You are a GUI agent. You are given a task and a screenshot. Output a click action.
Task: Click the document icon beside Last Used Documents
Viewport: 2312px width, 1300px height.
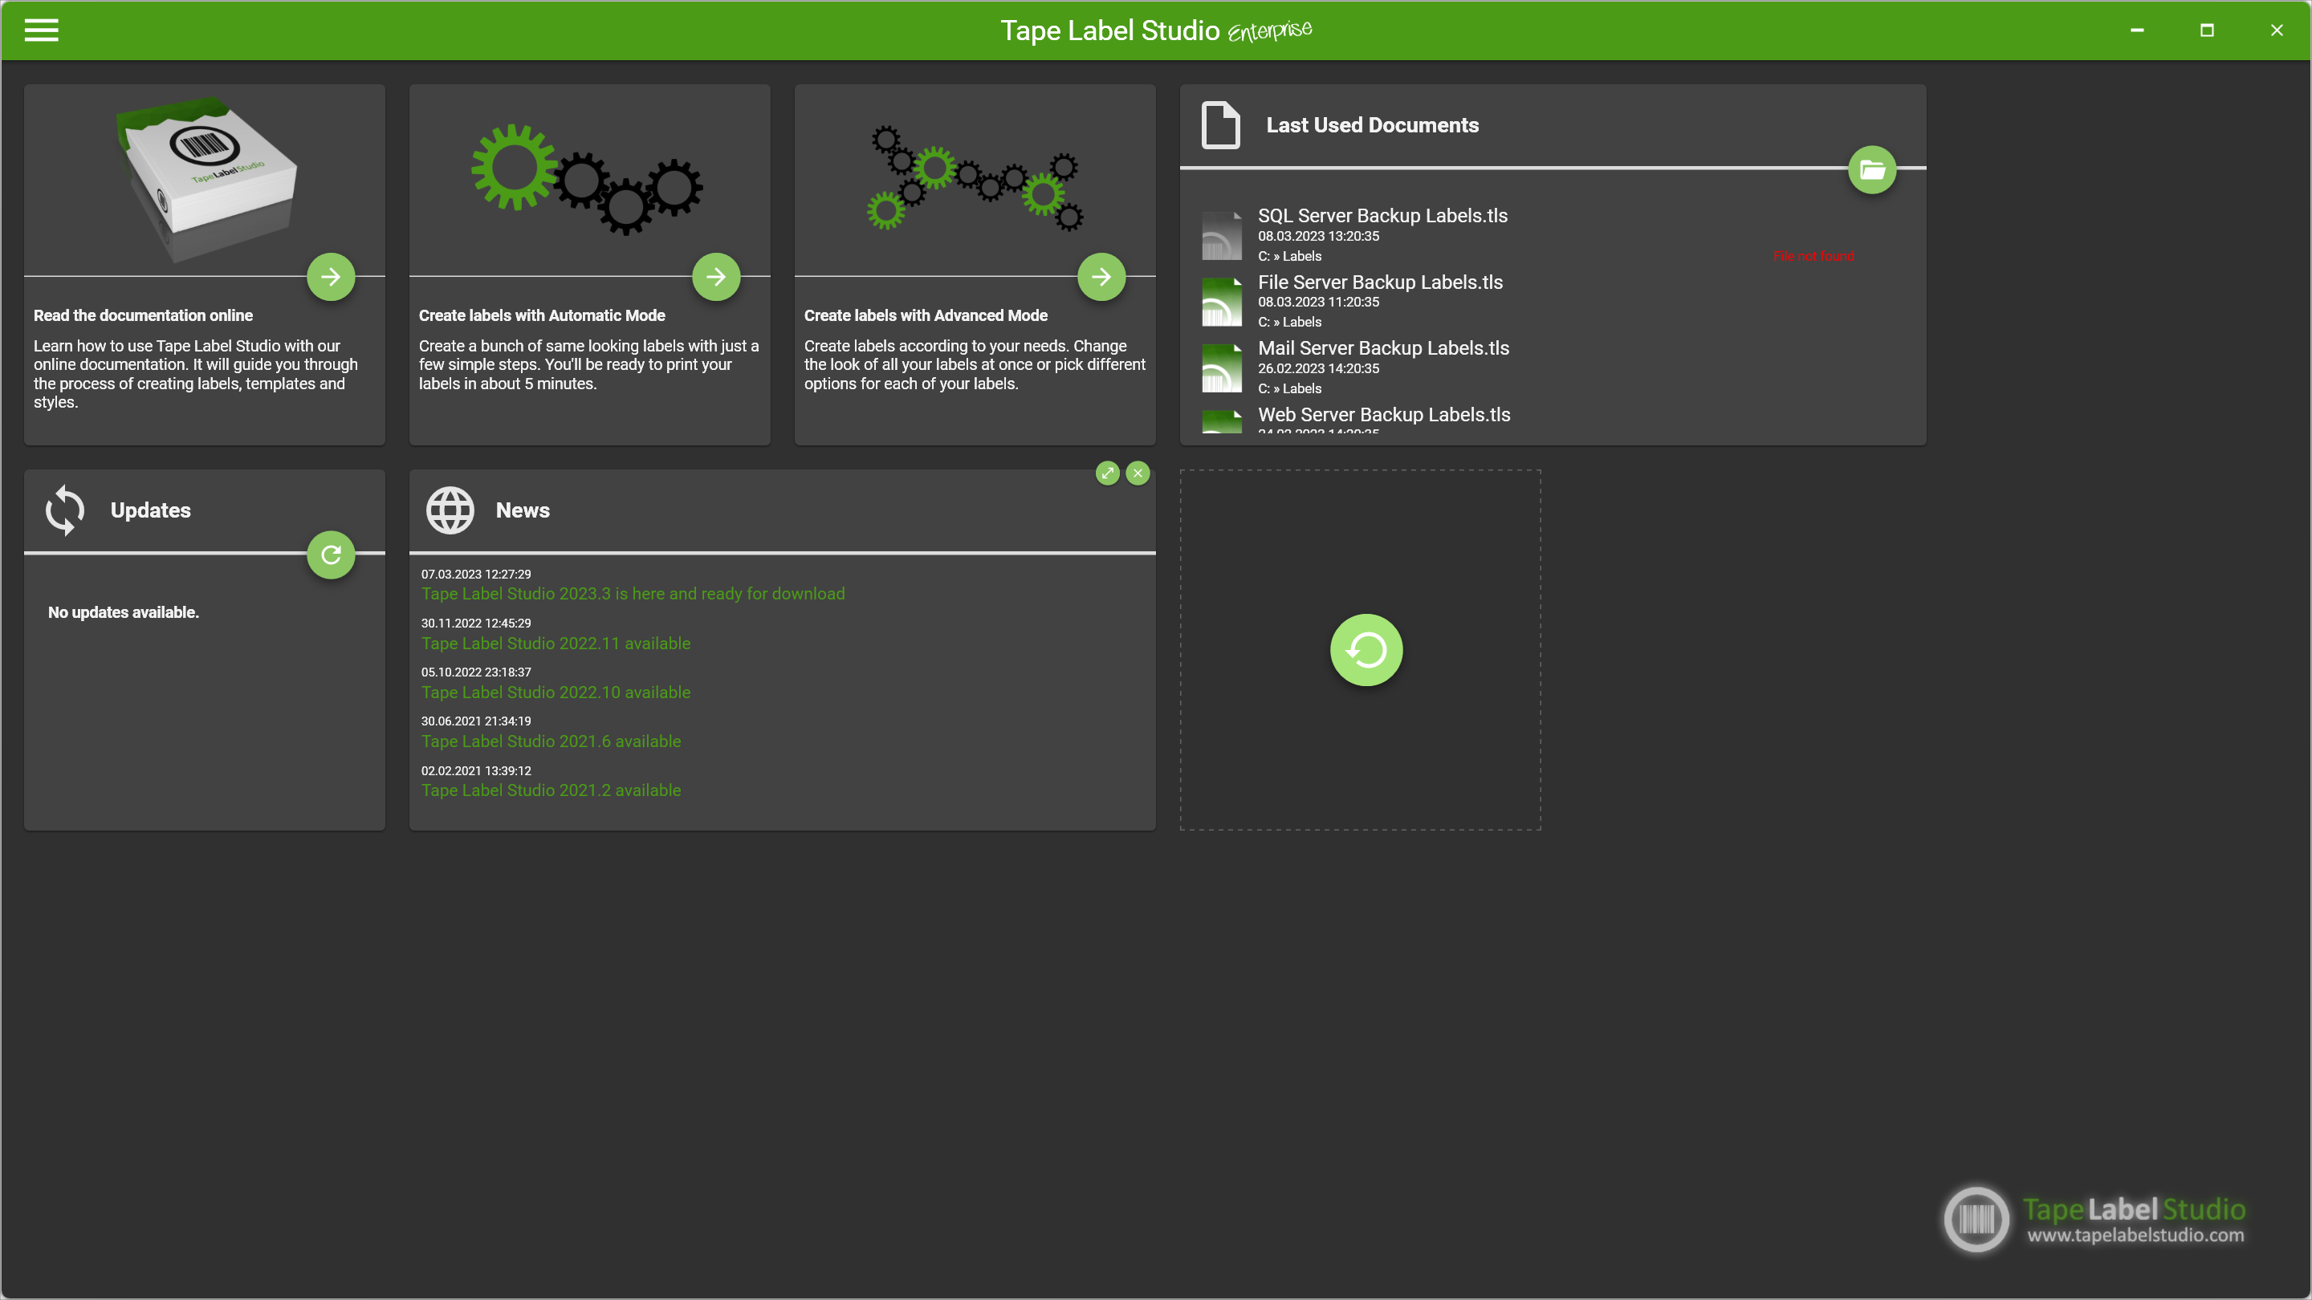1220,124
